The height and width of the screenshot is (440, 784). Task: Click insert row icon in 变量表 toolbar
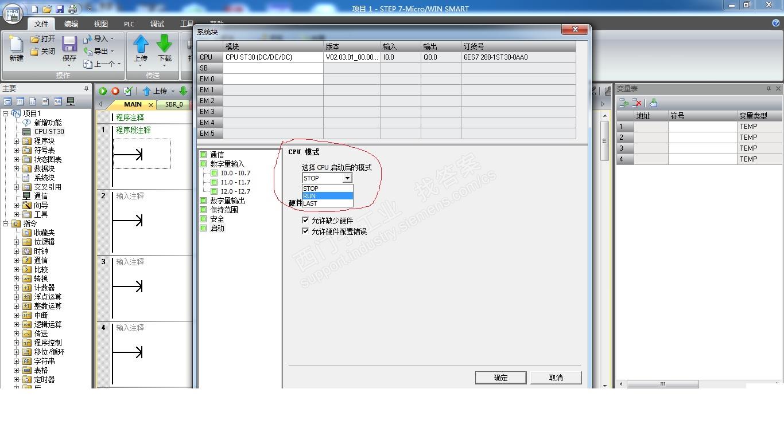[623, 103]
